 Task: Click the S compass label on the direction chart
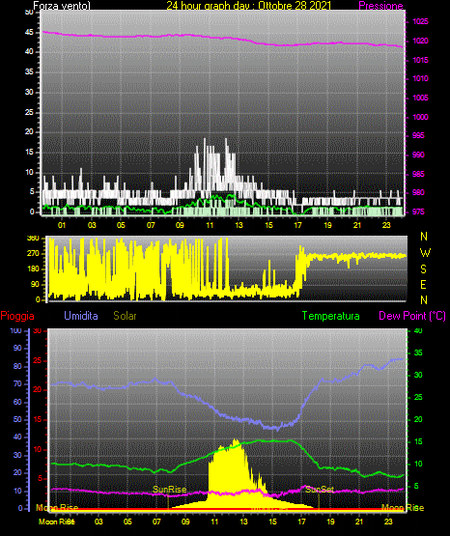[x=423, y=269]
